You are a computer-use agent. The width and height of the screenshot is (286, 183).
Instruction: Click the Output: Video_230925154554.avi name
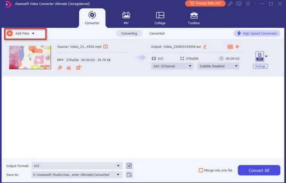[176, 47]
